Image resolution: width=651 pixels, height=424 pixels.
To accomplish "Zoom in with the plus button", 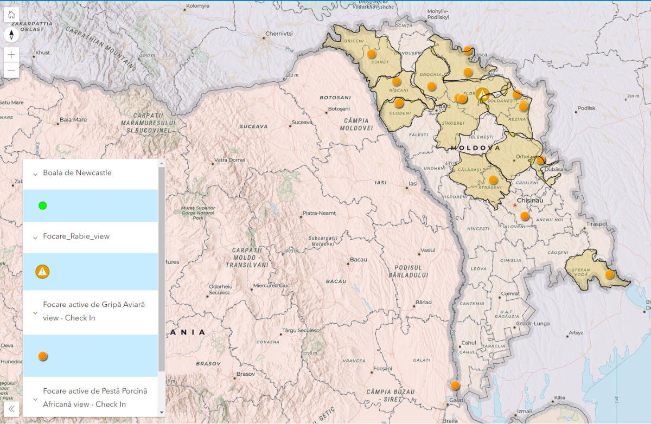I will coord(11,55).
